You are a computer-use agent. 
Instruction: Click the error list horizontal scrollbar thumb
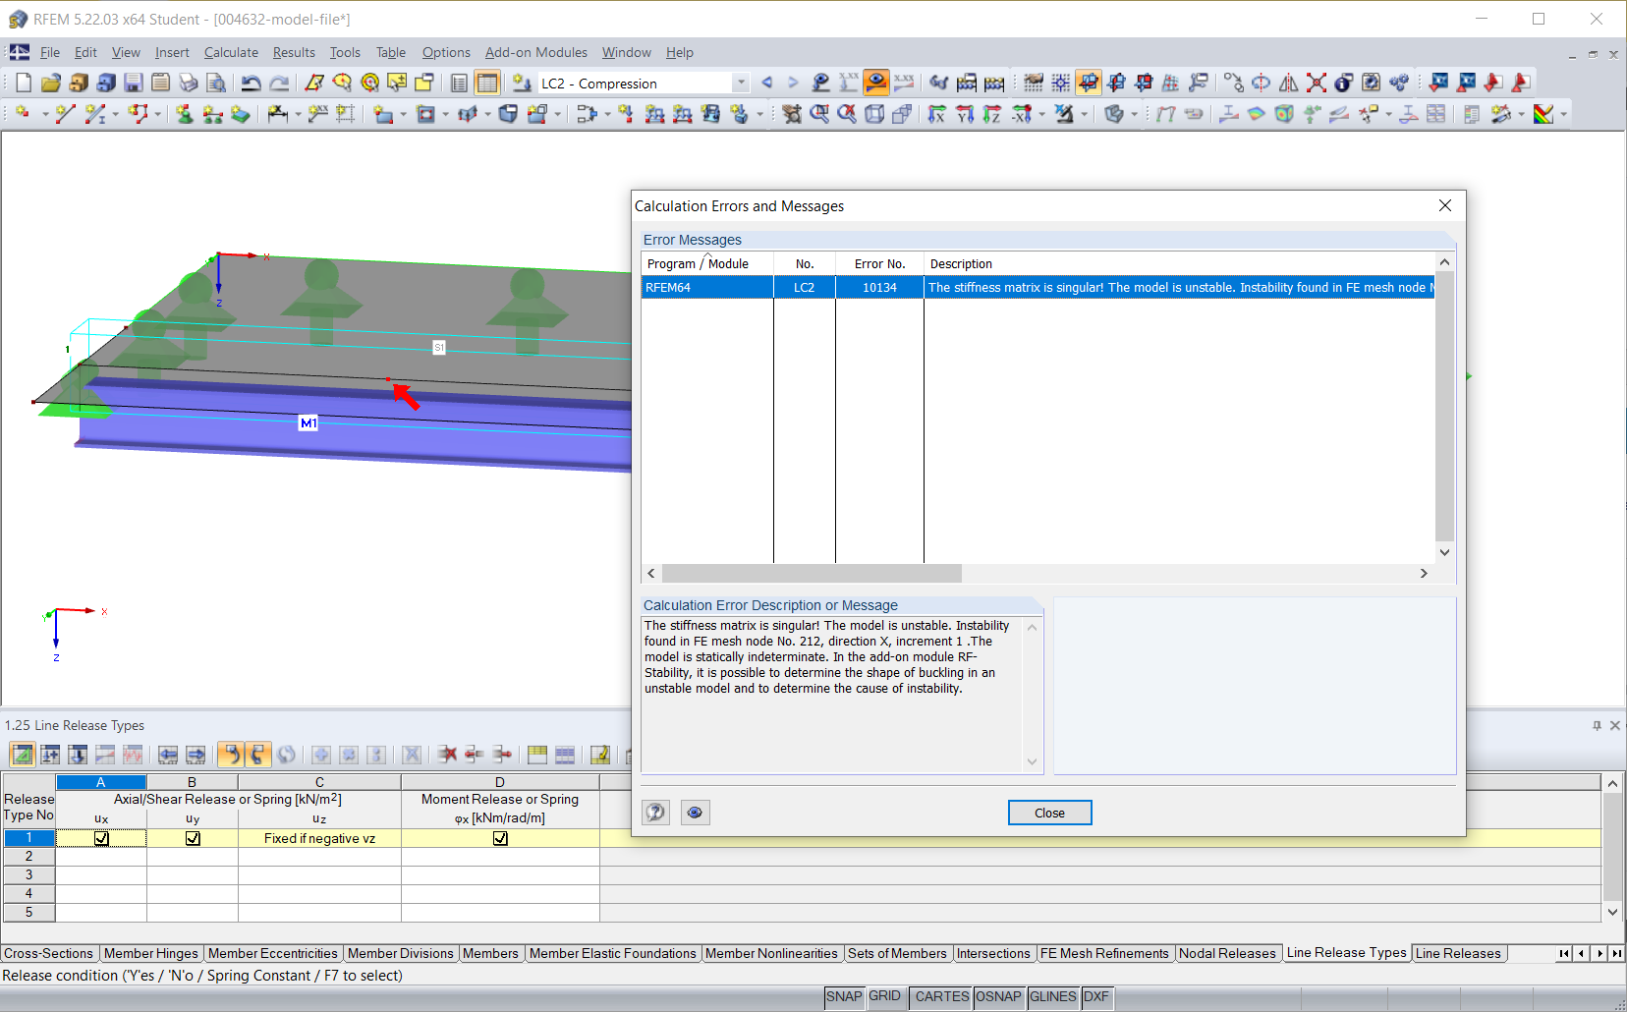click(x=812, y=573)
